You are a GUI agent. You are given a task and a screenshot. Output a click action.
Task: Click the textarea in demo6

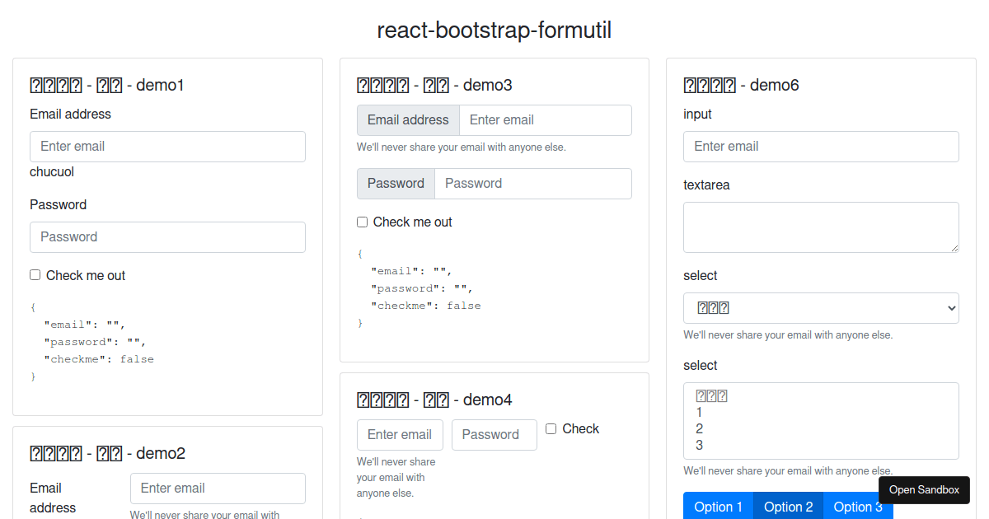click(x=820, y=227)
